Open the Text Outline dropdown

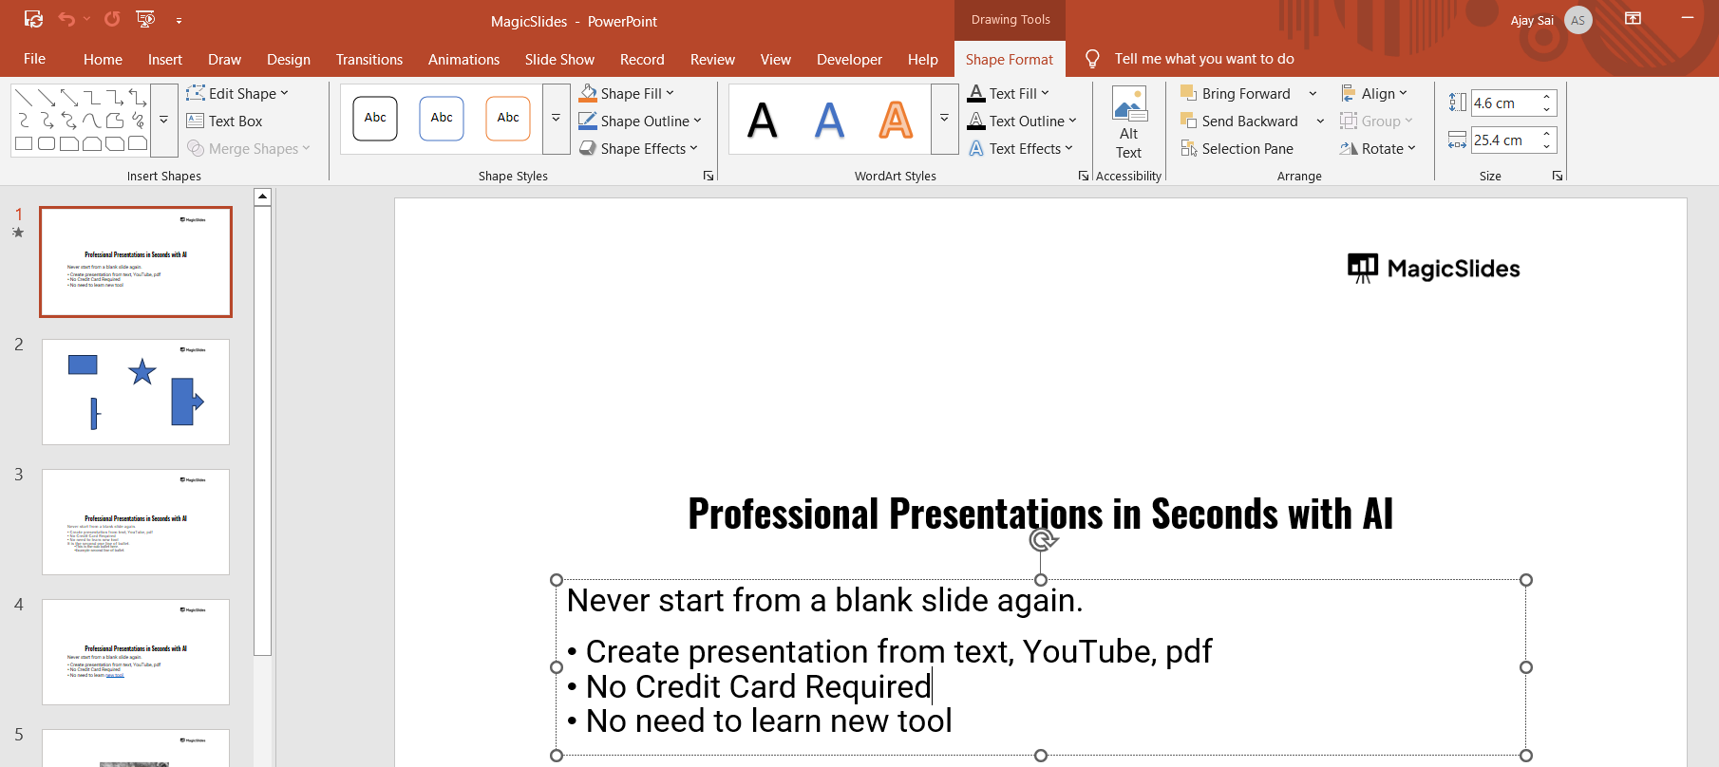(1022, 121)
